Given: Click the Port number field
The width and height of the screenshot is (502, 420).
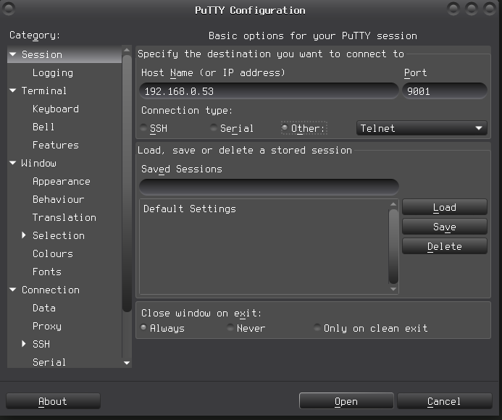Looking at the screenshot, I should (444, 91).
